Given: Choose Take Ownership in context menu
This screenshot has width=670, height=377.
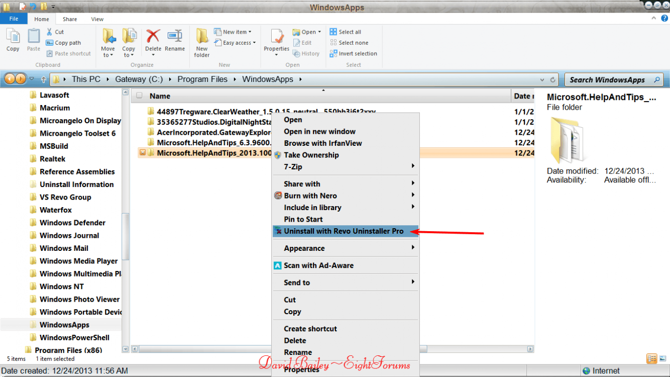Looking at the screenshot, I should tap(311, 155).
